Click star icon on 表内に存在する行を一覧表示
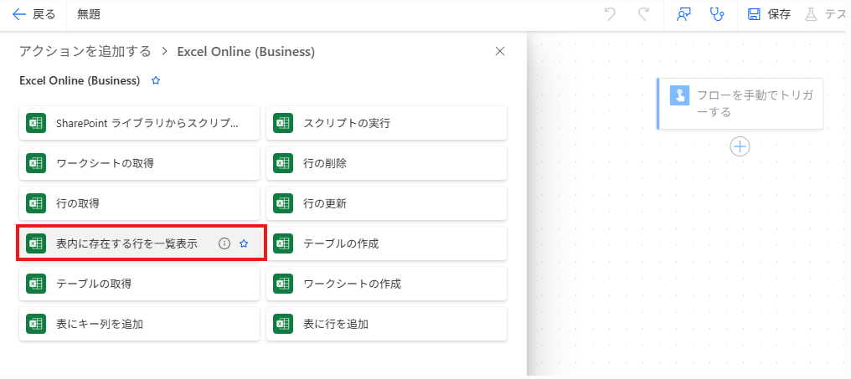Image resolution: width=851 pixels, height=379 pixels. pyautogui.click(x=244, y=244)
